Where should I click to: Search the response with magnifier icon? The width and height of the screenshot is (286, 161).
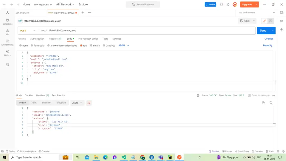[x=271, y=103]
